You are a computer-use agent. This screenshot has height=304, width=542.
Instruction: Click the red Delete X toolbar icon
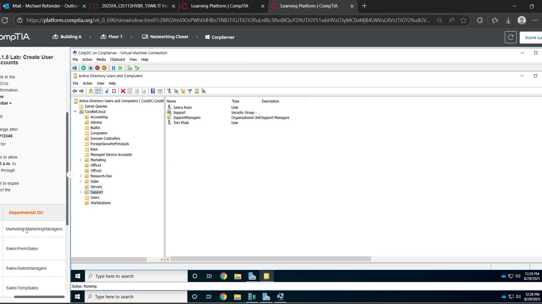[123, 91]
